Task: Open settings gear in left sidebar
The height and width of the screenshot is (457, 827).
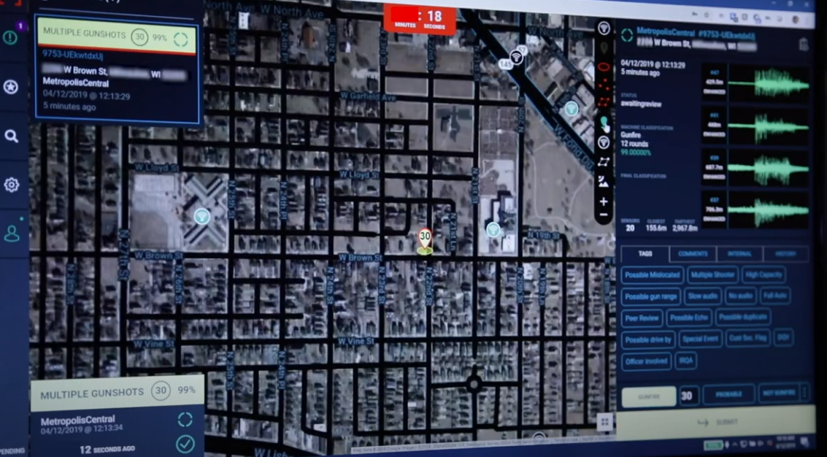Action: click(x=11, y=185)
